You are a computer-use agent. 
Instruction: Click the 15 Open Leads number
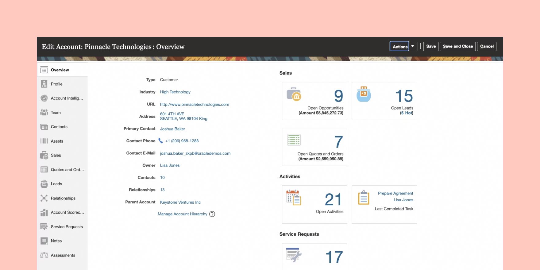point(404,96)
